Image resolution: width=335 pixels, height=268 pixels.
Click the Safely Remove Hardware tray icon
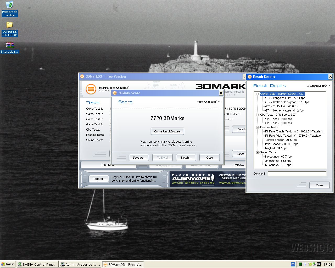click(x=314, y=264)
